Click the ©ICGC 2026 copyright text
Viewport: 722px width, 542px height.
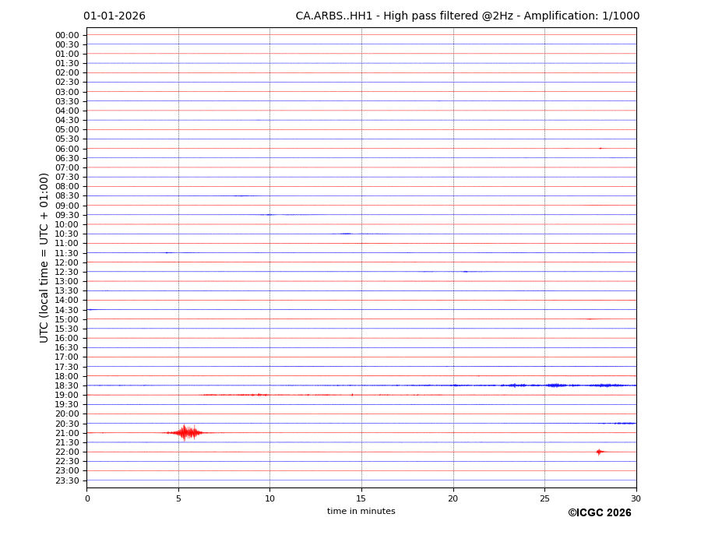(599, 513)
